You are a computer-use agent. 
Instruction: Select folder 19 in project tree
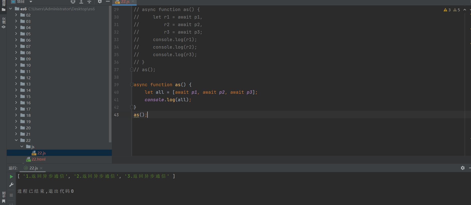pyautogui.click(x=28, y=122)
